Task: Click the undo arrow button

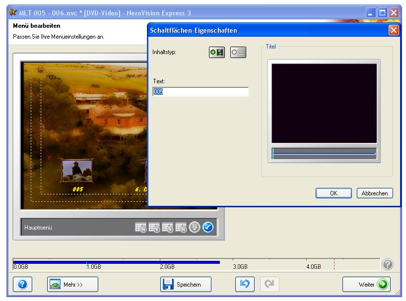Action: click(245, 284)
